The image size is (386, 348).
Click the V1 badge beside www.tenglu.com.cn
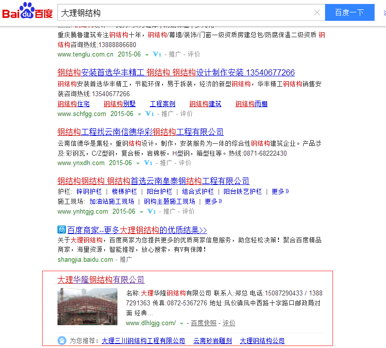click(x=157, y=54)
